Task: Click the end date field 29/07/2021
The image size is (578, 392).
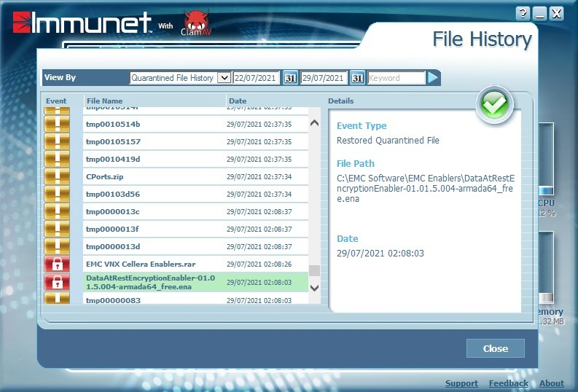Action: (x=324, y=78)
